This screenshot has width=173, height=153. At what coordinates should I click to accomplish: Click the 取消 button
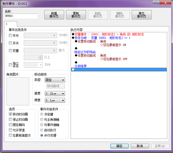[140, 146]
